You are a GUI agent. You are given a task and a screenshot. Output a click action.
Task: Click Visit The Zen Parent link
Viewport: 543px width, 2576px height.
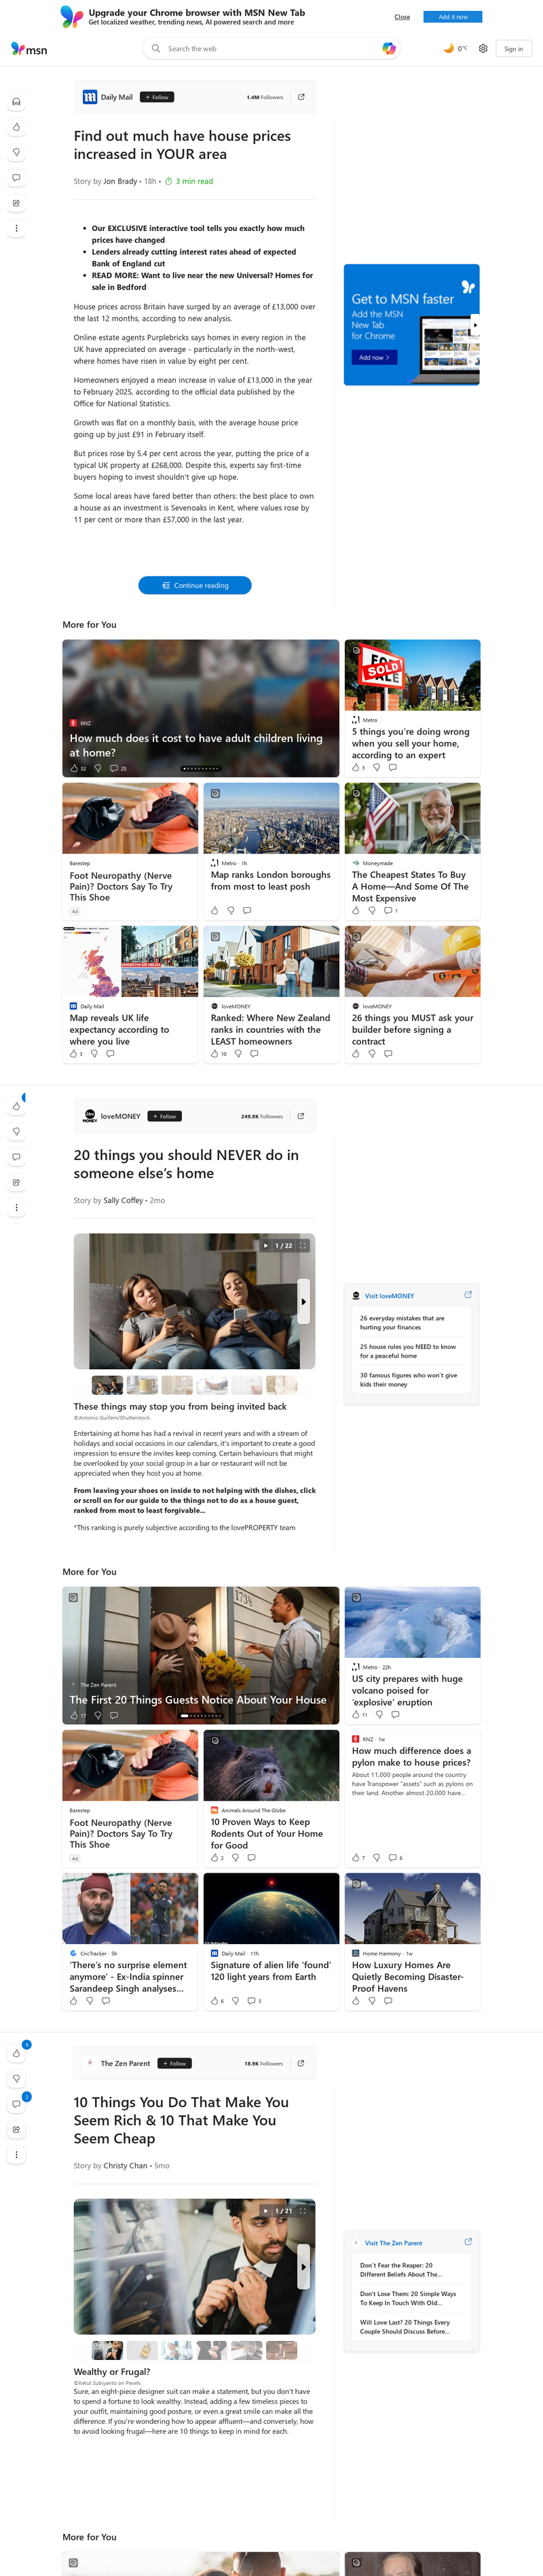(x=393, y=2242)
